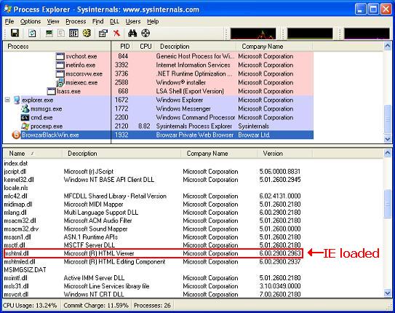
Task: Open the Find menu
Action: point(97,21)
